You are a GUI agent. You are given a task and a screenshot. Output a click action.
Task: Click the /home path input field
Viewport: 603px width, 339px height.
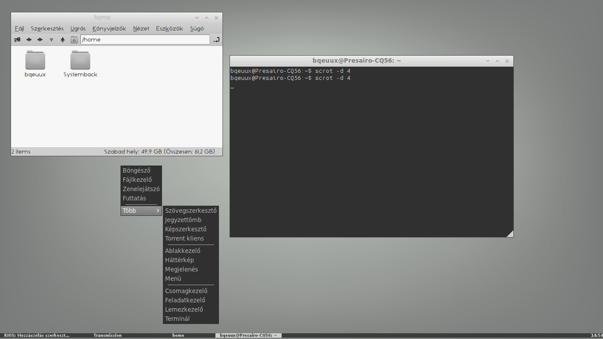(x=145, y=39)
